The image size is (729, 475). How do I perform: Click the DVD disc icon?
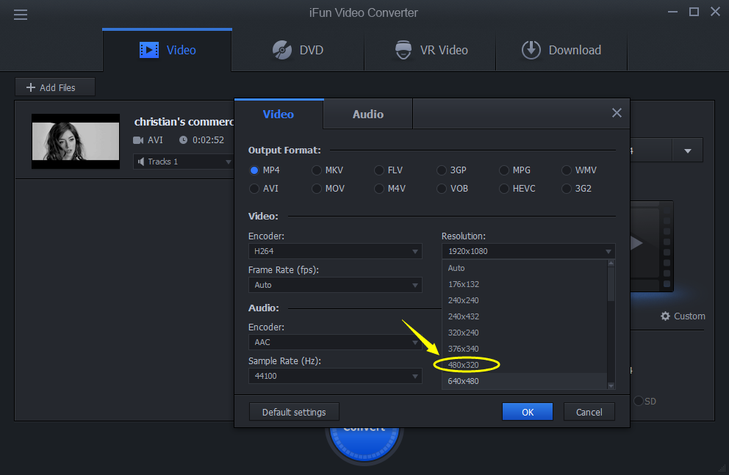(281, 50)
